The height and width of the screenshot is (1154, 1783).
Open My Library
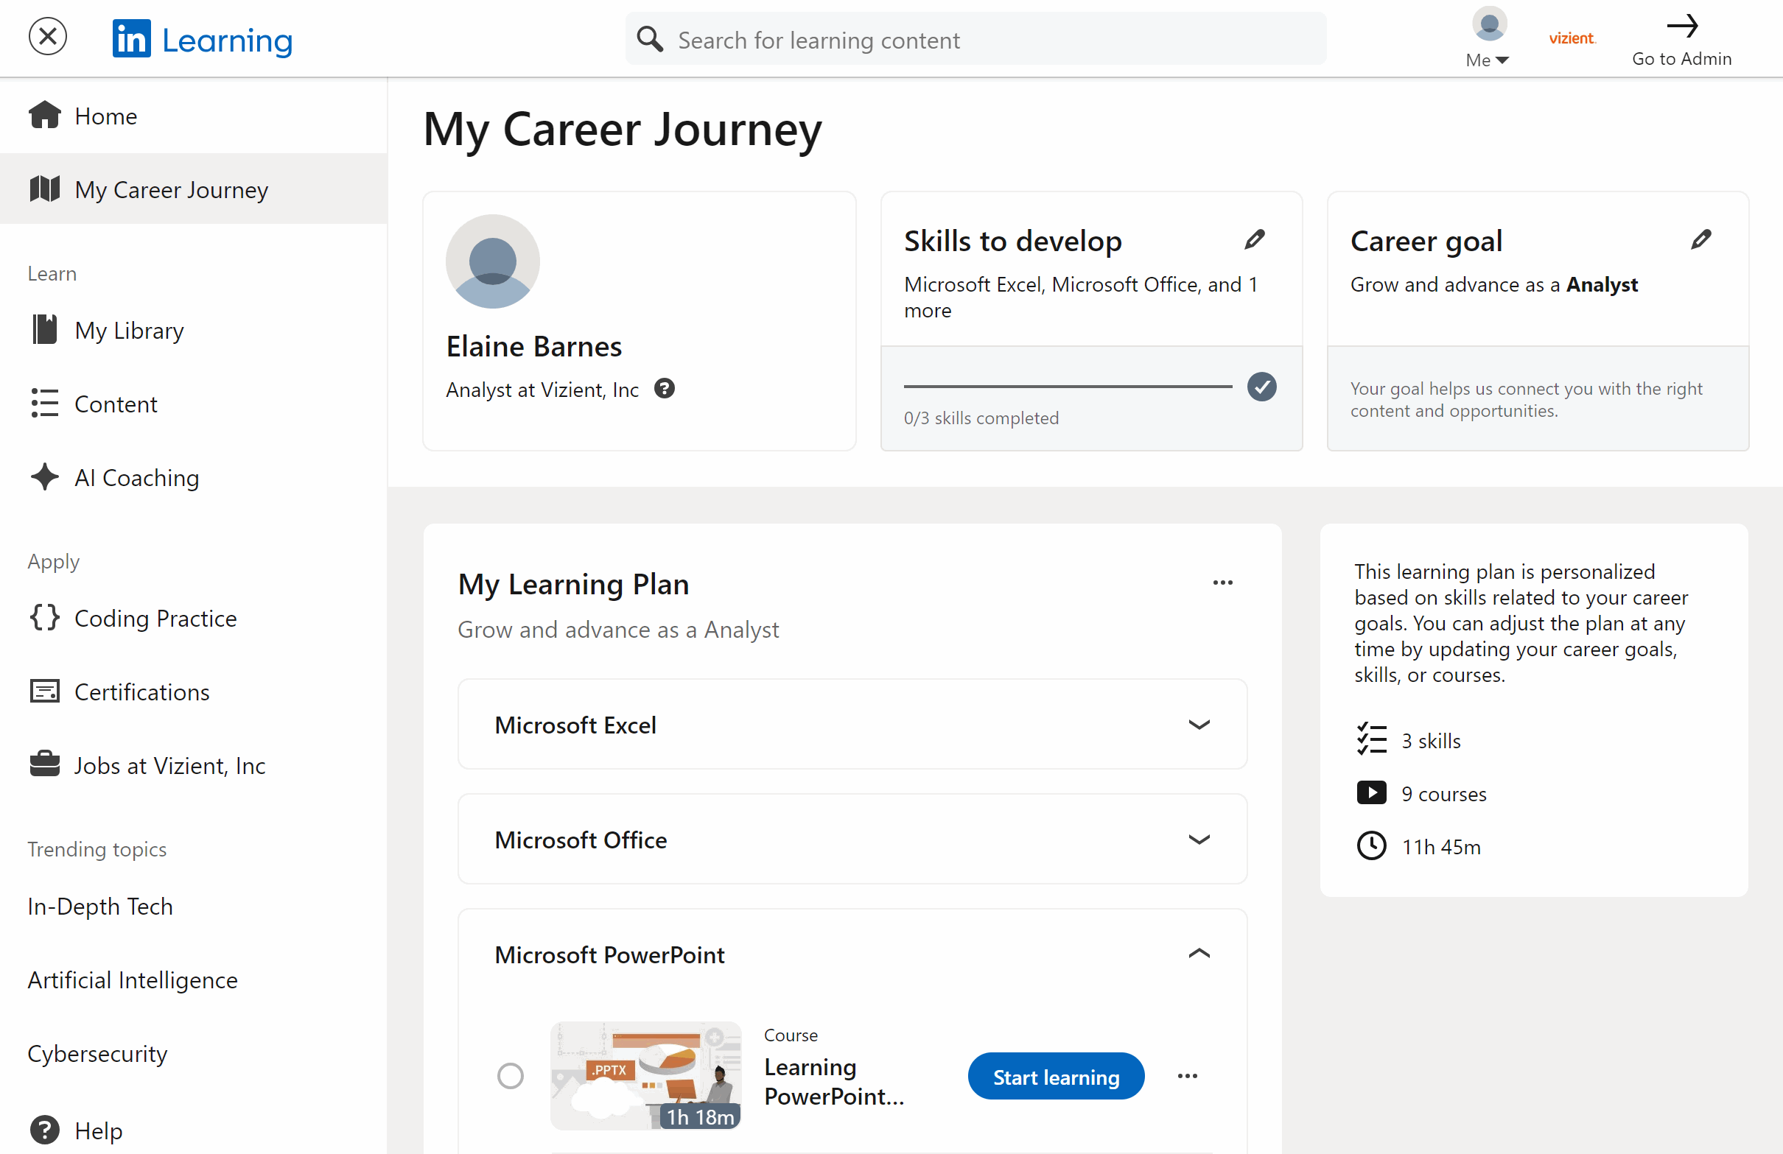pos(129,329)
